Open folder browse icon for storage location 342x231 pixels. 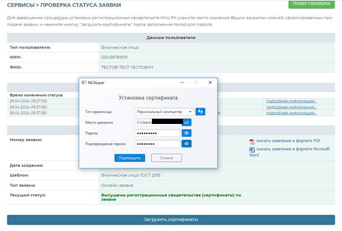click(x=187, y=122)
